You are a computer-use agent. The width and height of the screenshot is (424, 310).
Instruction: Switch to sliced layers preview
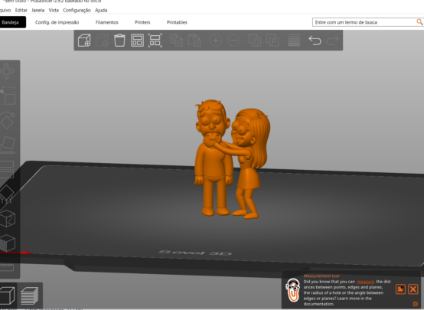pyautogui.click(x=29, y=296)
